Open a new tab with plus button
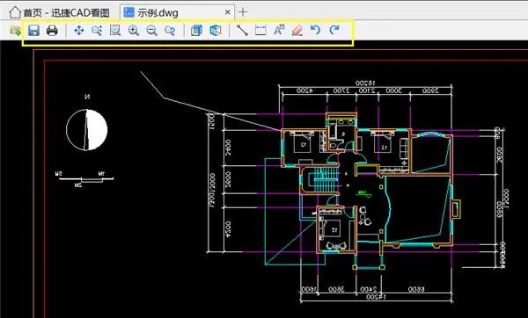The image size is (528, 318). tap(243, 12)
